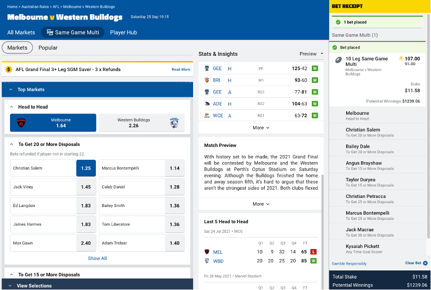The image size is (431, 290).
Task: Click the red L badge for MEL
Action: tap(313, 252)
